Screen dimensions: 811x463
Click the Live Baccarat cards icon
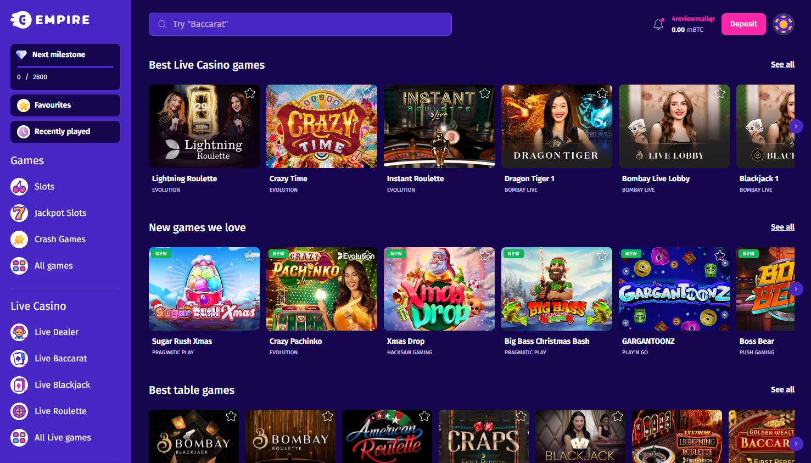pos(19,359)
